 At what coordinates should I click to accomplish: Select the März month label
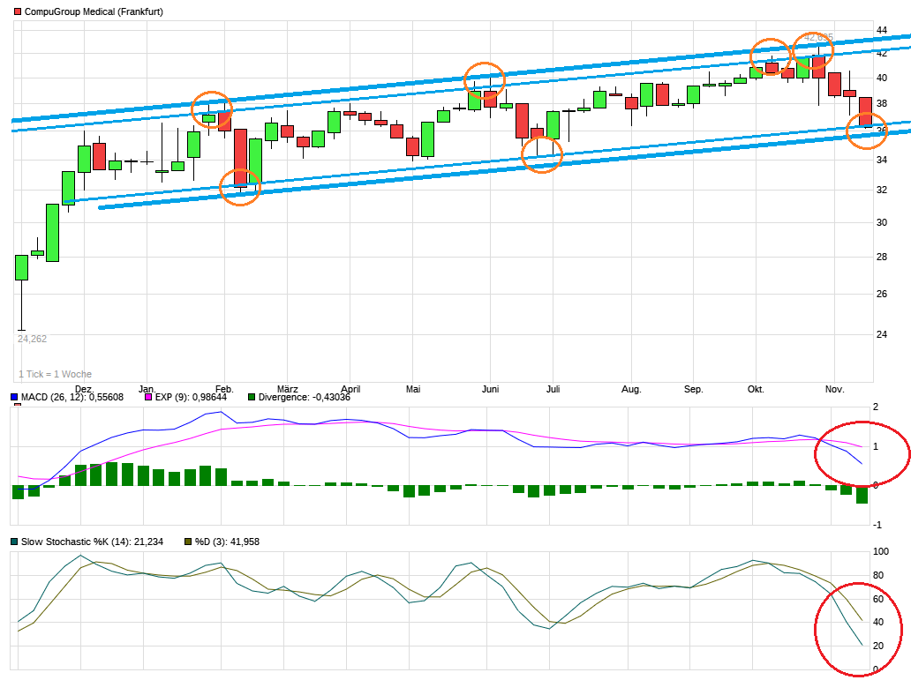287,389
